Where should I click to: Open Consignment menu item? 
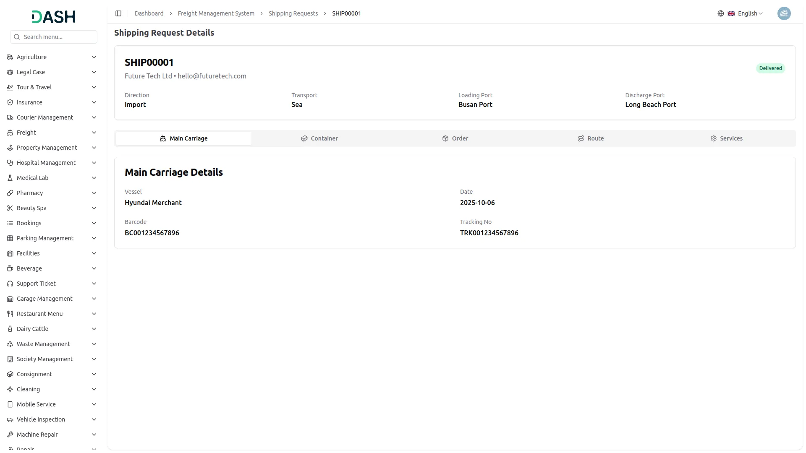pyautogui.click(x=52, y=374)
